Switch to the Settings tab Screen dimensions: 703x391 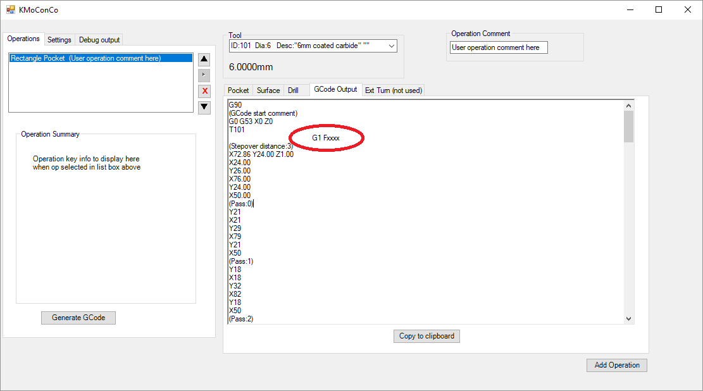(x=59, y=40)
